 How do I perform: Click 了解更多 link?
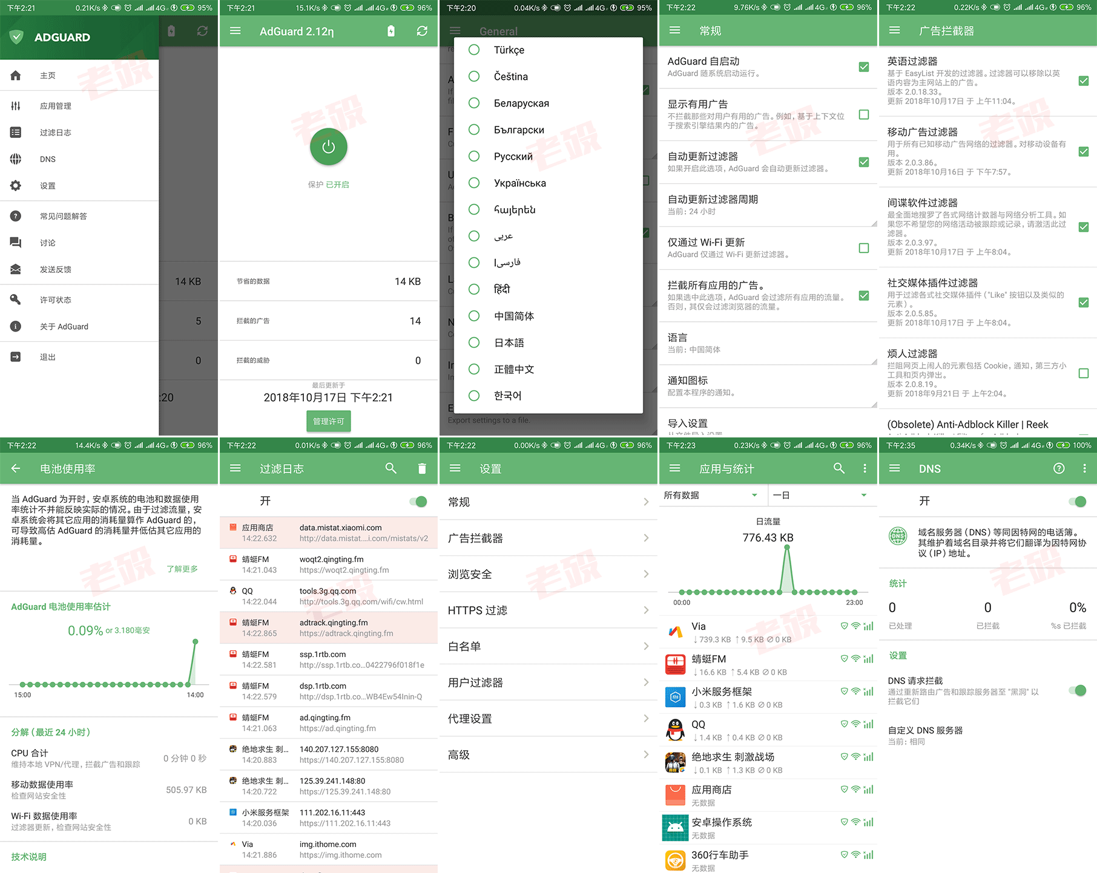coord(182,569)
